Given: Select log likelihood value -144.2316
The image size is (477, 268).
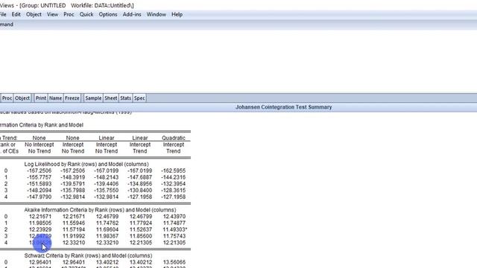Looking at the screenshot, I should (174, 177).
